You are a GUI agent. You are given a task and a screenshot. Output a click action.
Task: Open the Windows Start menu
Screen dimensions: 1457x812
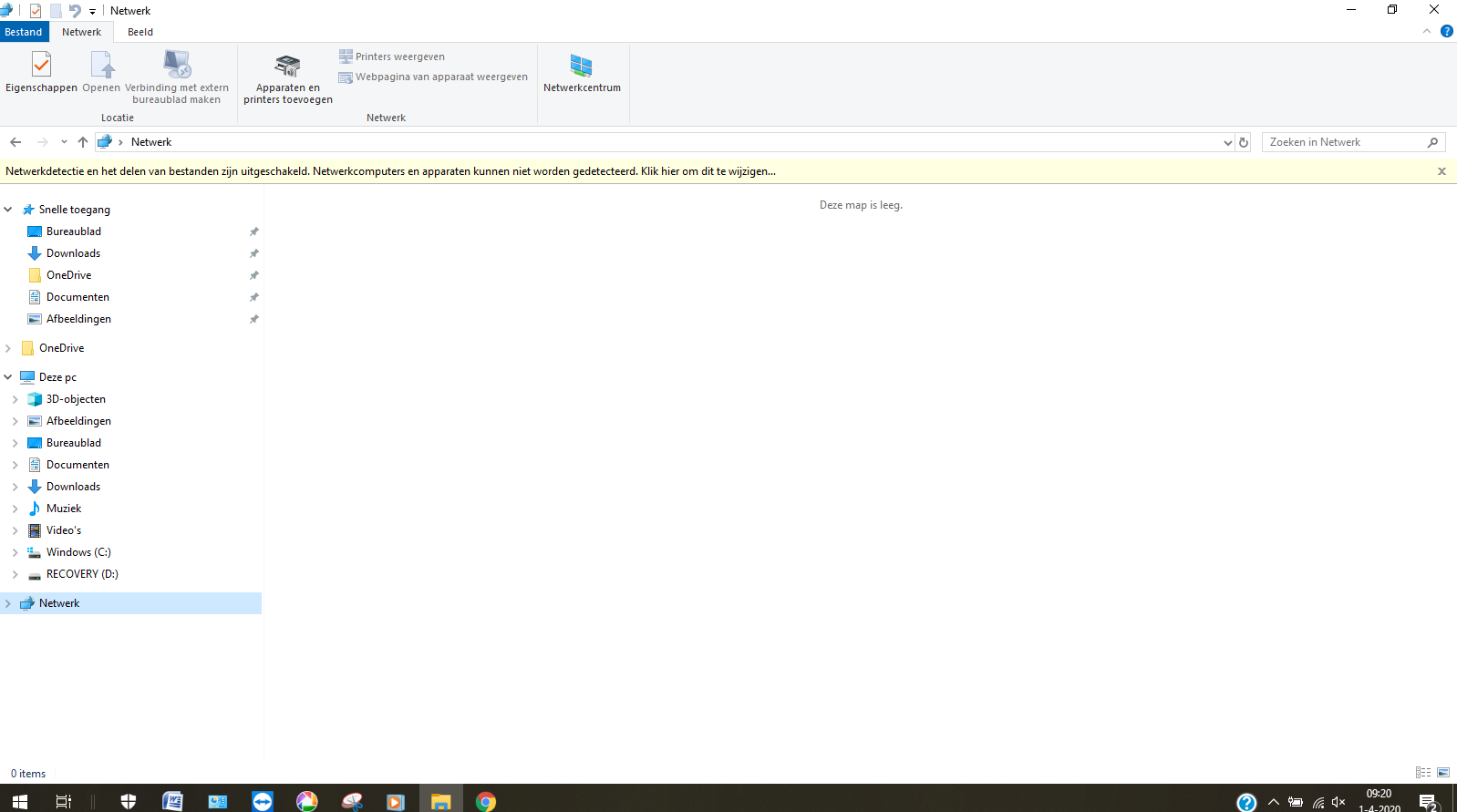coord(19,801)
